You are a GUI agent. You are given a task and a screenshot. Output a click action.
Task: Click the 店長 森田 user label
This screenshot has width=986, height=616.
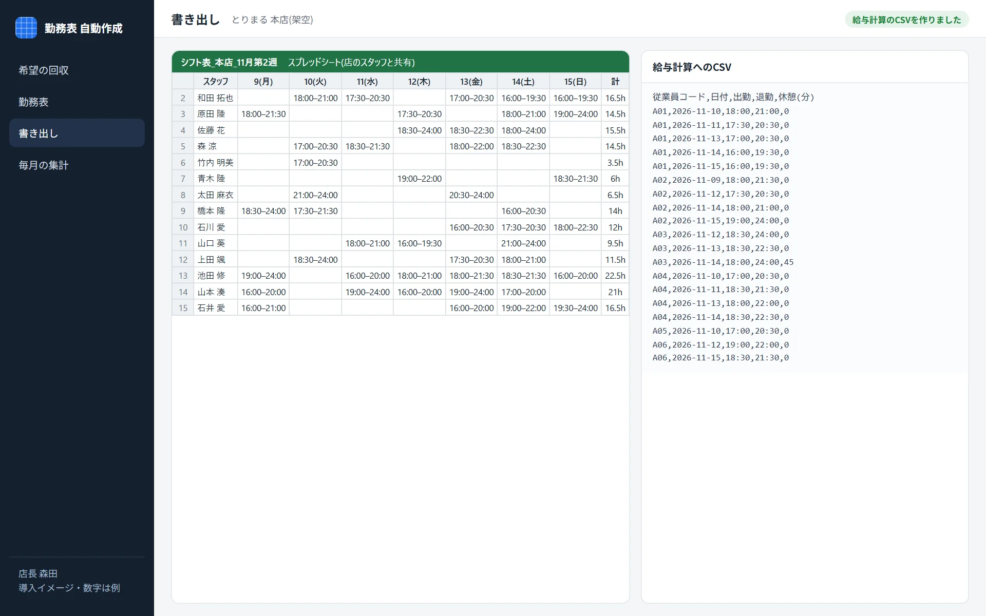tap(38, 573)
